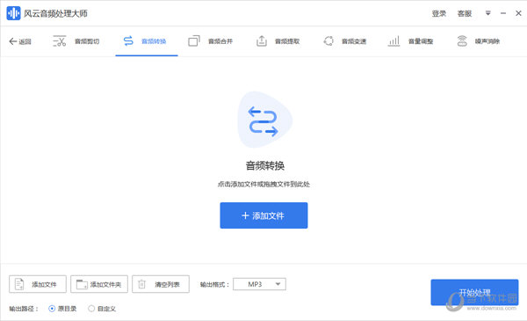Switch to the 音频合并 tab
The image size is (527, 321).
tap(211, 41)
